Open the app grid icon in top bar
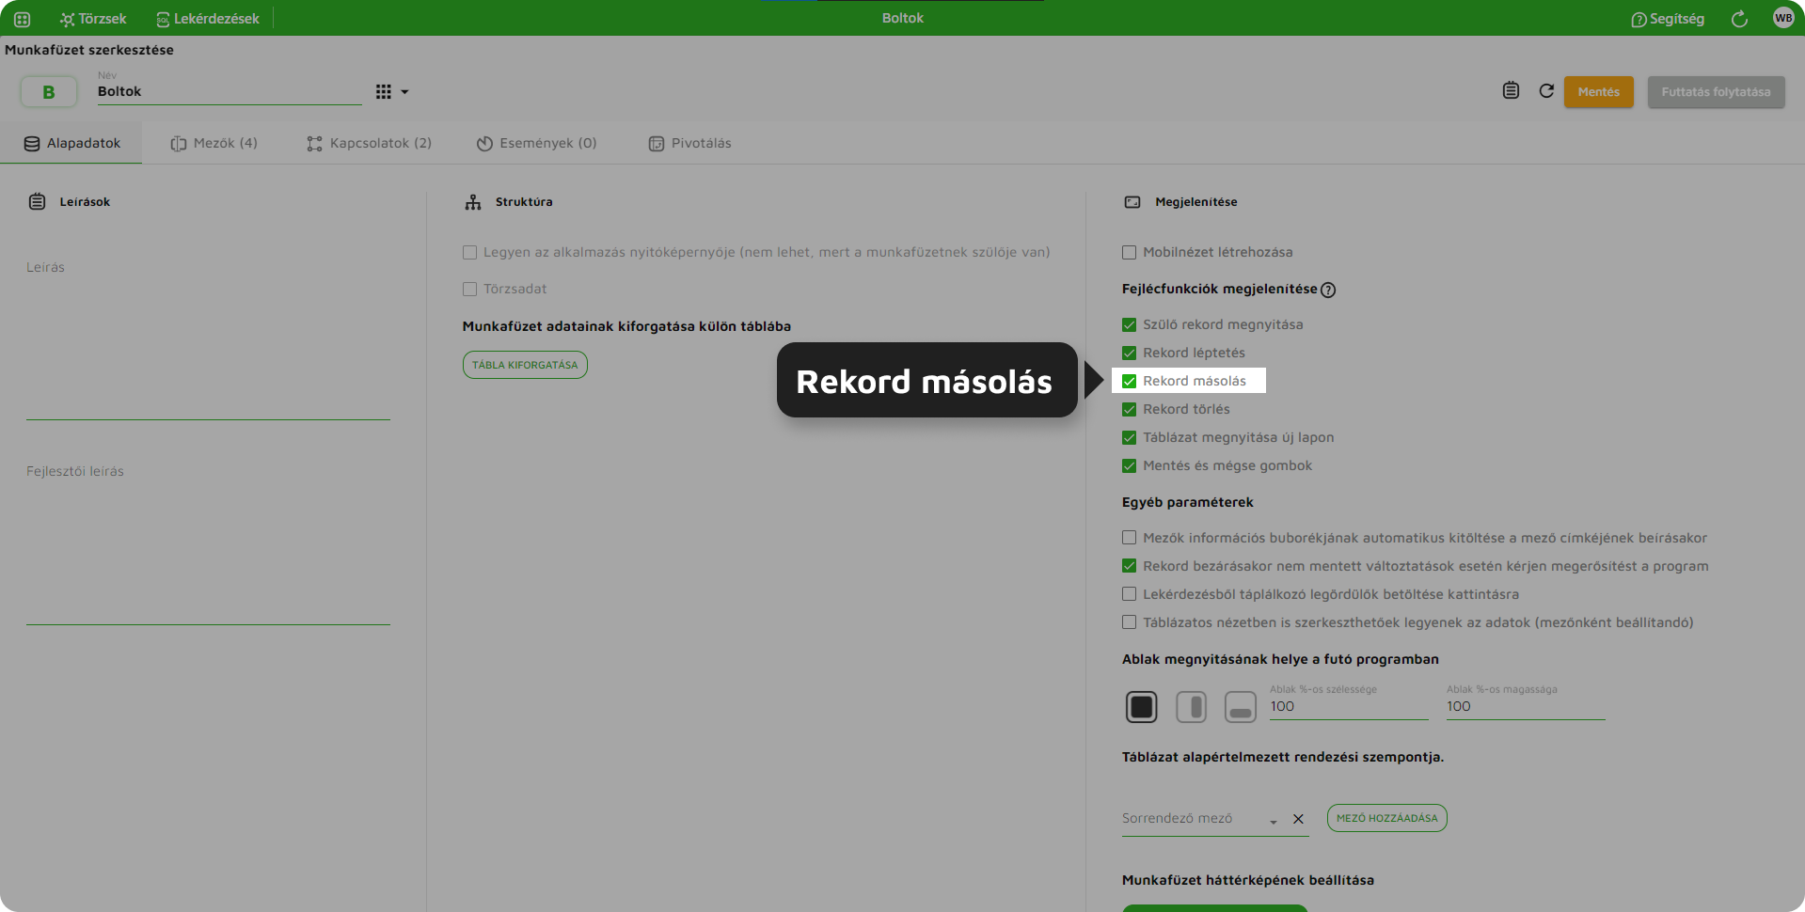The width and height of the screenshot is (1805, 912). [x=22, y=19]
